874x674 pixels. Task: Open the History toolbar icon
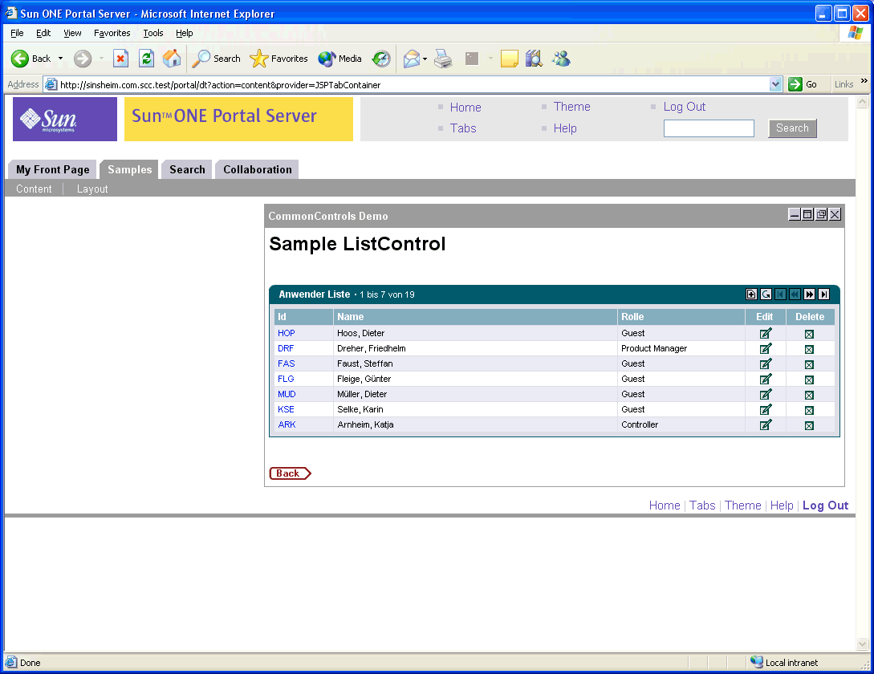381,59
